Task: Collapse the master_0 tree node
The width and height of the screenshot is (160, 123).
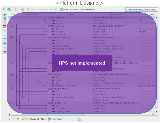Action: (49, 103)
